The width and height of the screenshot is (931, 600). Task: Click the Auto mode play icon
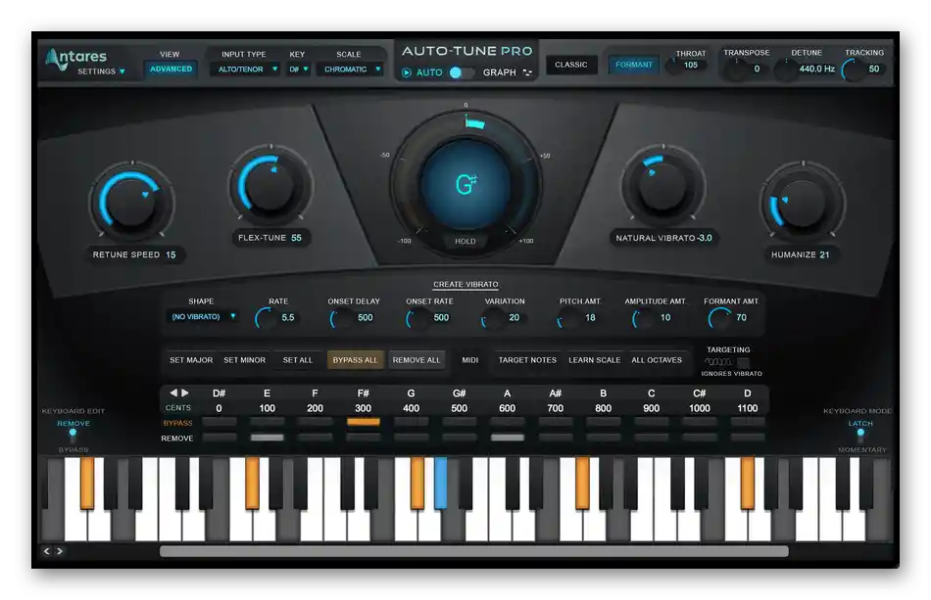407,72
